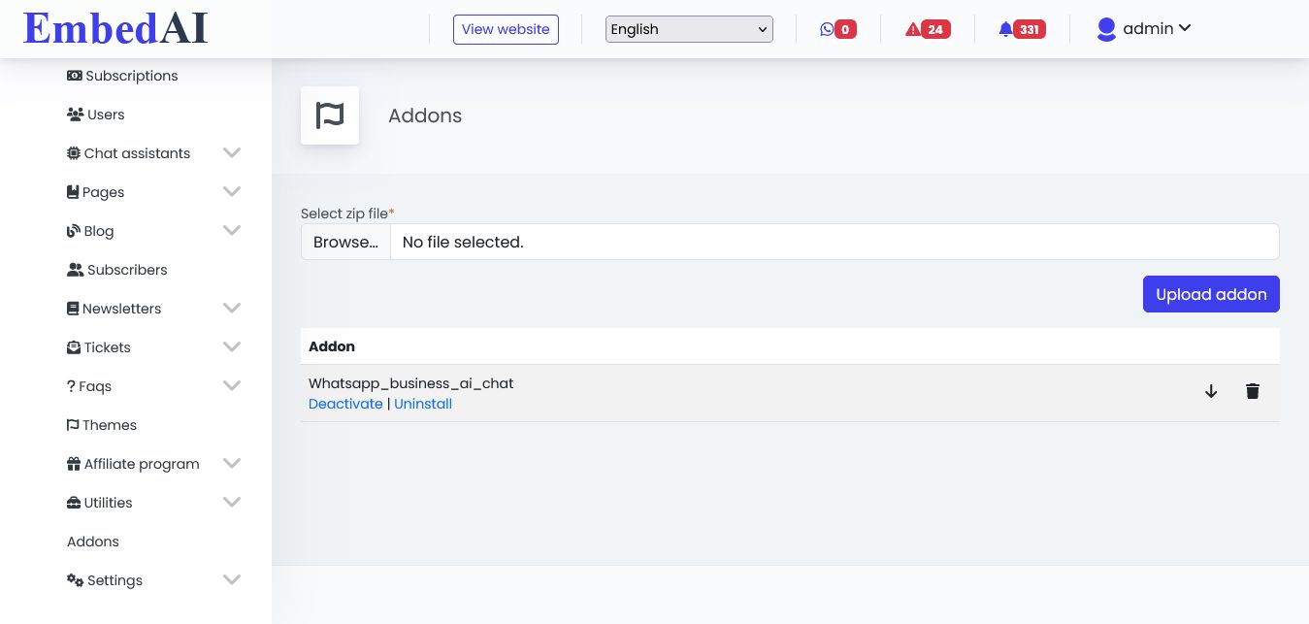Expand the Affiliate program submenu
Image resolution: width=1309 pixels, height=624 pixels.
tap(231, 464)
